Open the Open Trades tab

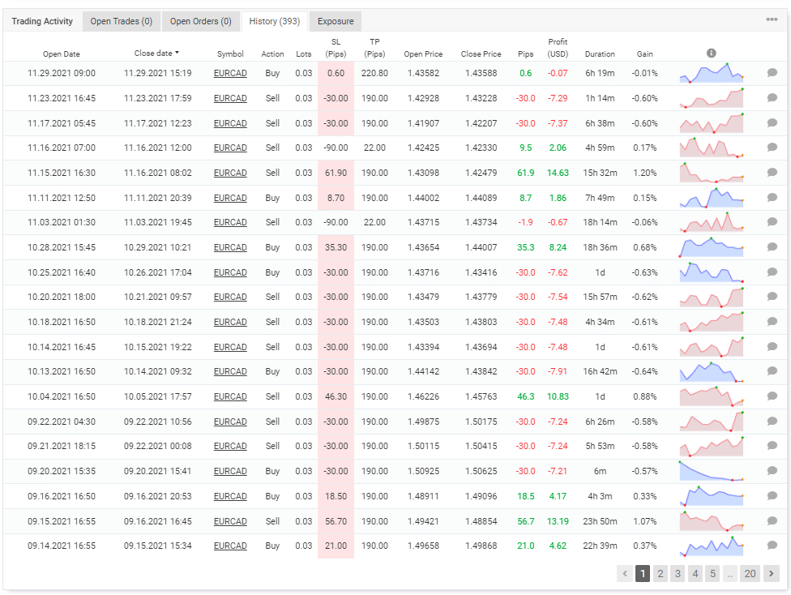click(121, 21)
